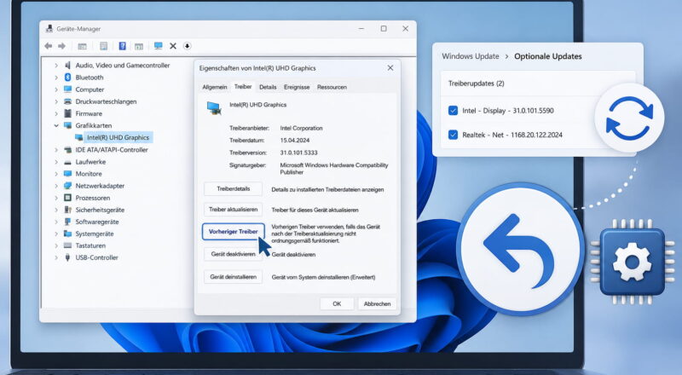Click the Treiberupdates (2) heading
Viewport: 682px width, 375px height.
click(x=477, y=83)
